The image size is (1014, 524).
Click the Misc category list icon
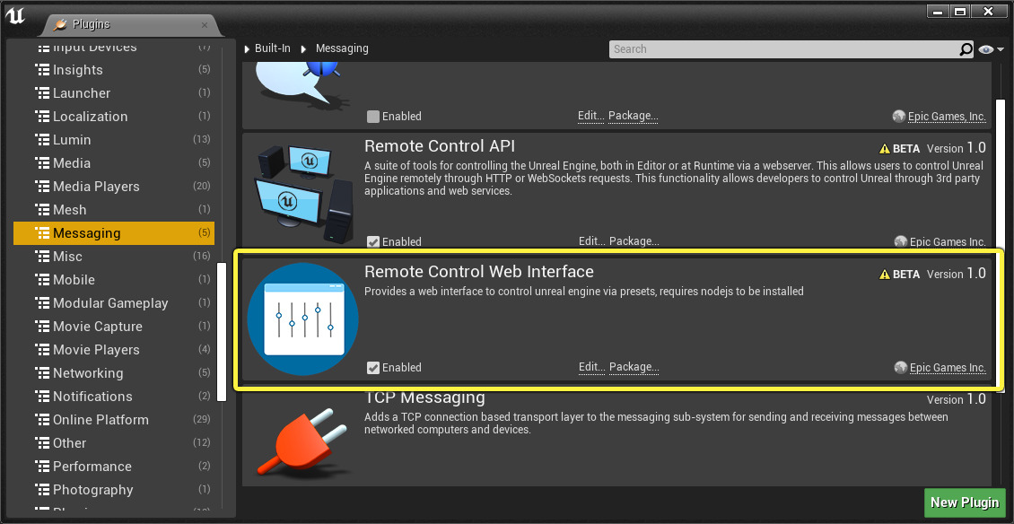tap(42, 257)
